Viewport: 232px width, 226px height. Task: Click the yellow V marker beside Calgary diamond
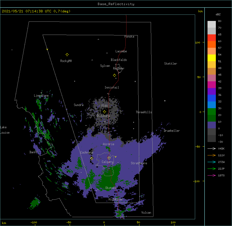pyautogui.click(x=115, y=157)
